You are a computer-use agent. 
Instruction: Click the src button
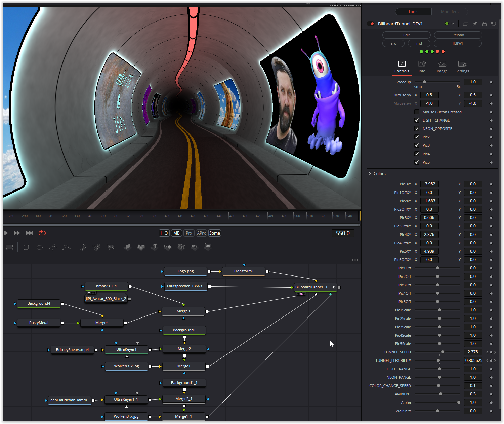tap(393, 43)
